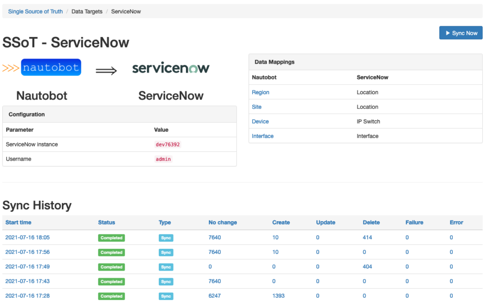Click IP Switch mapping cell
This screenshot has height=302, width=487.
tap(369, 121)
